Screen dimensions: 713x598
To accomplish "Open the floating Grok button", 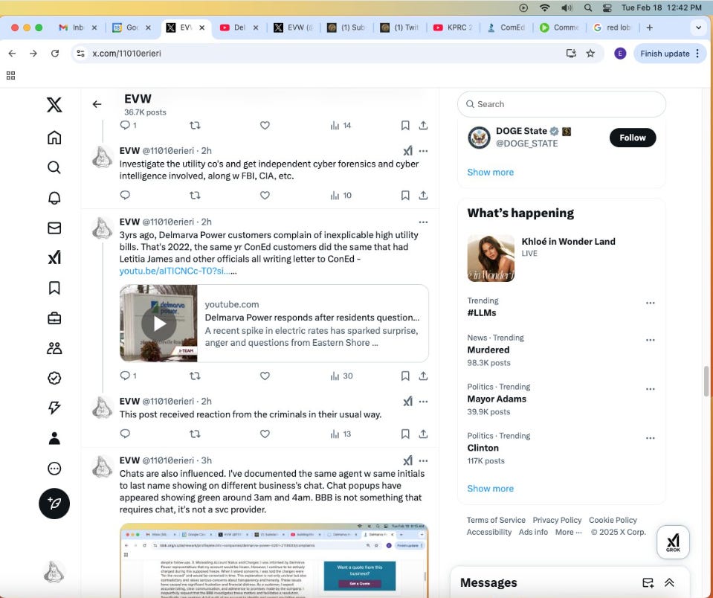I will coord(673,542).
